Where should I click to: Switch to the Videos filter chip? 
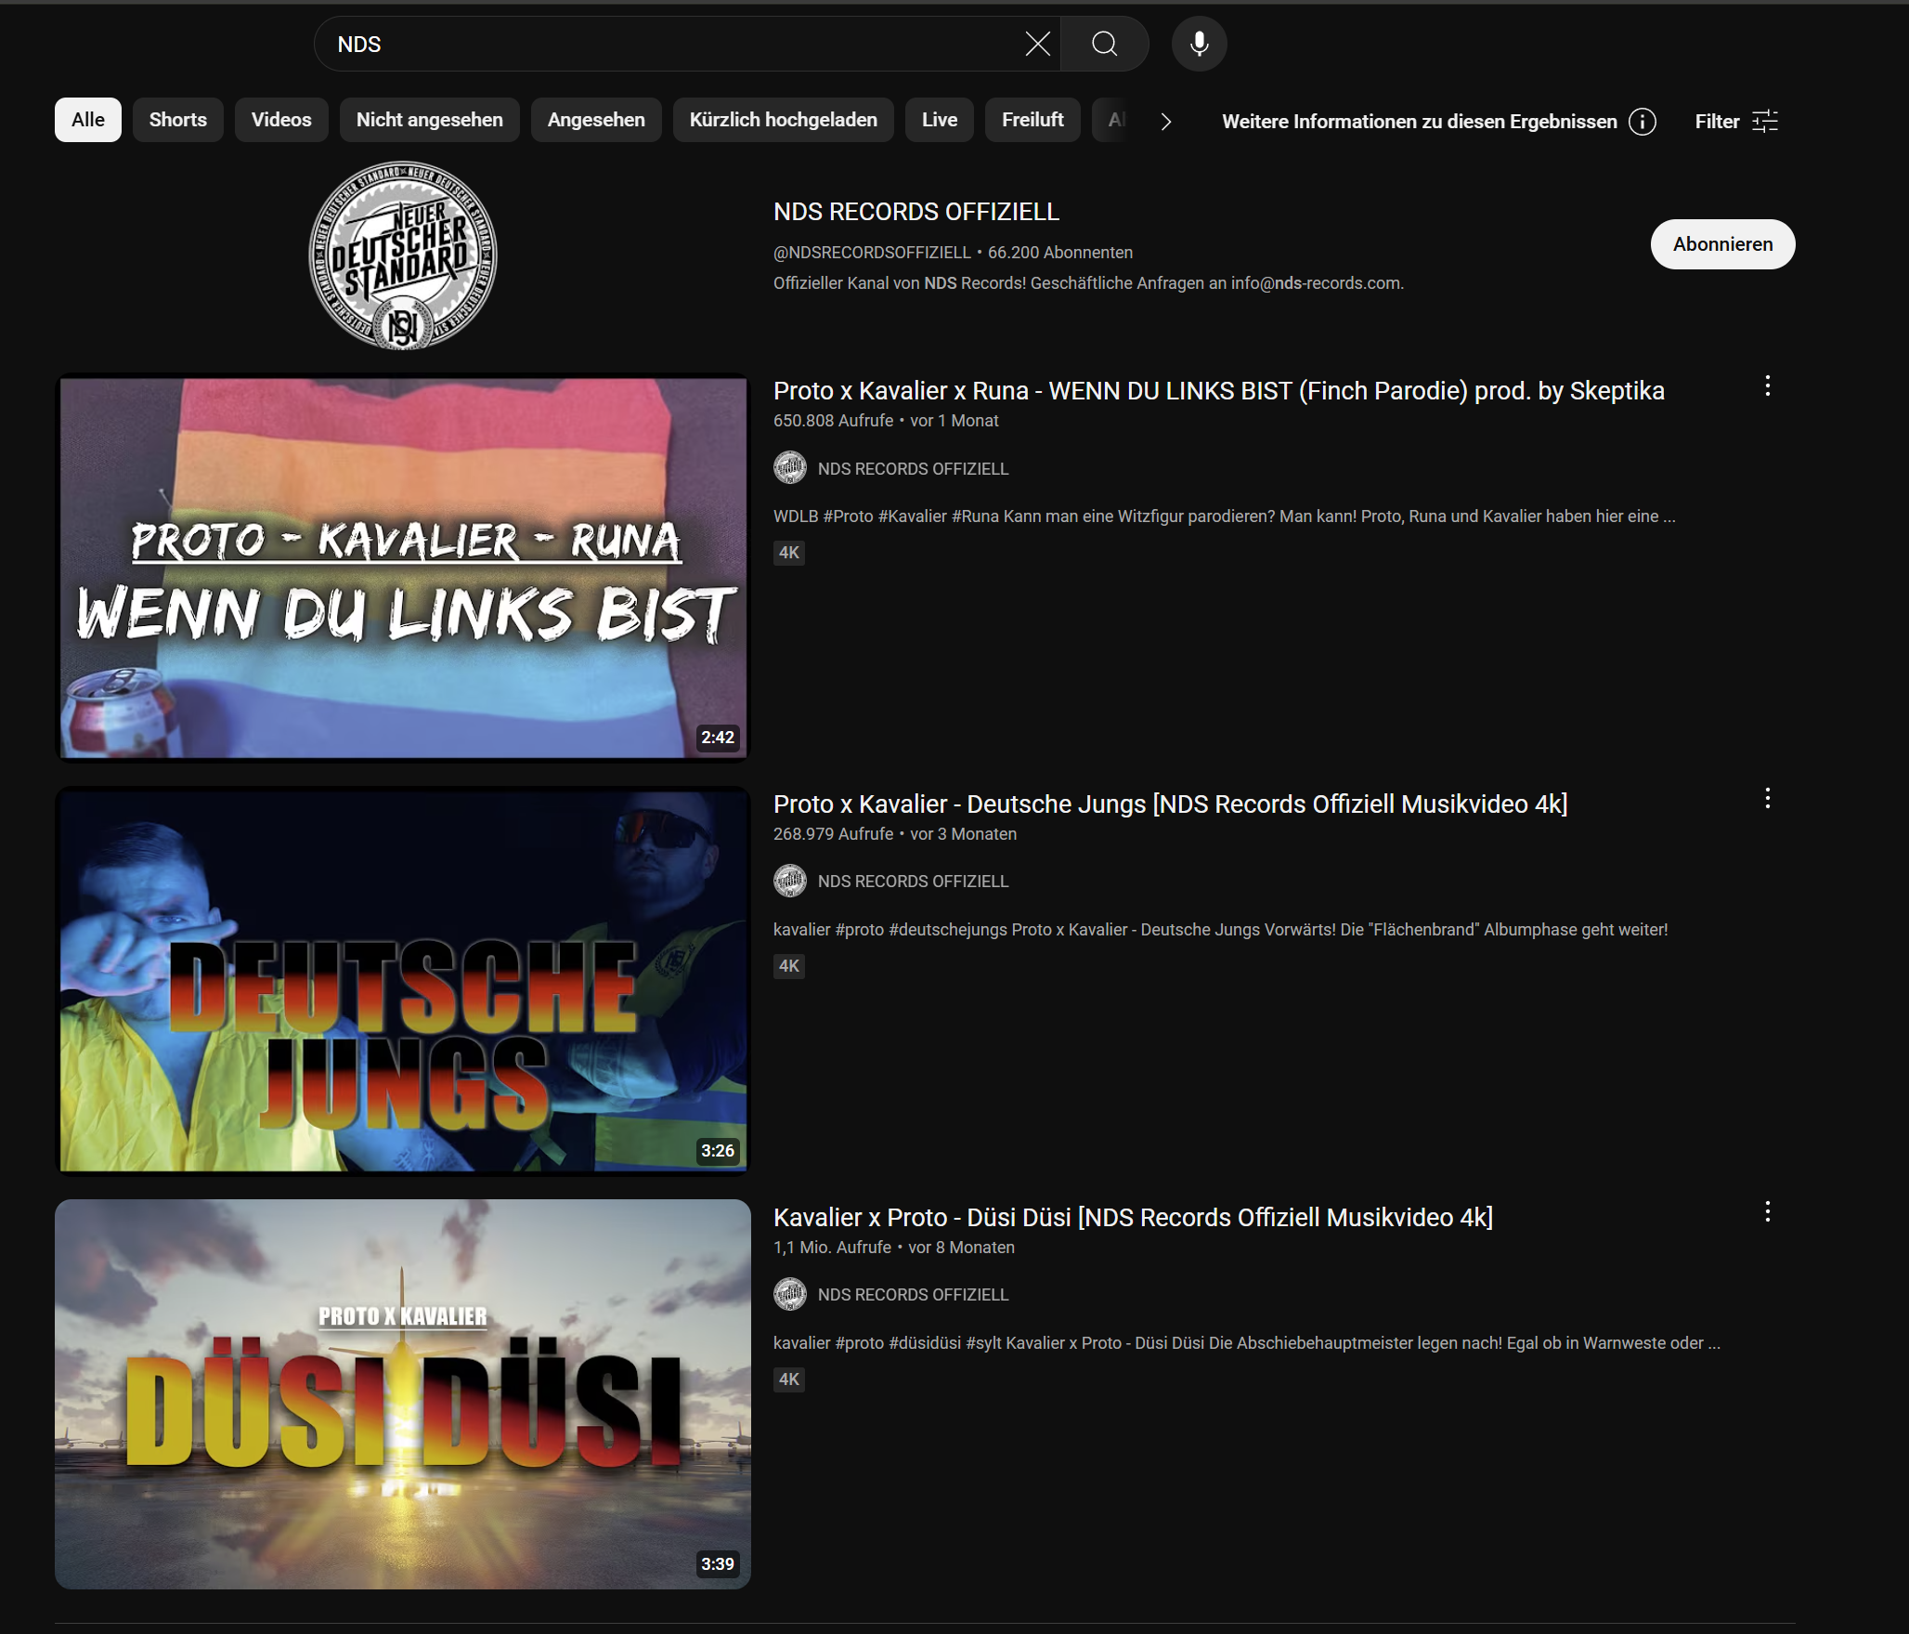tap(280, 120)
